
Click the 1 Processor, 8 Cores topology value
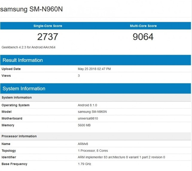click(93, 151)
